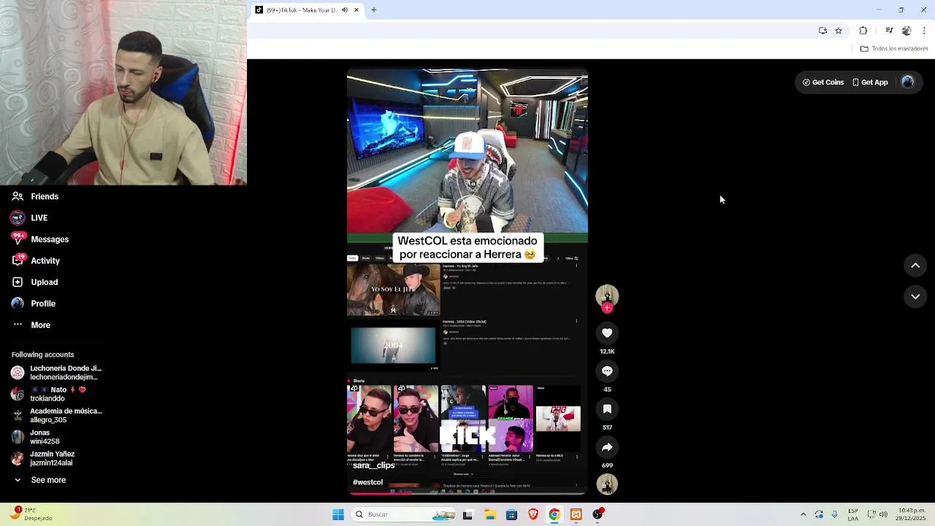Open weather widget showing 21°C
935x526 pixels.
(x=29, y=514)
